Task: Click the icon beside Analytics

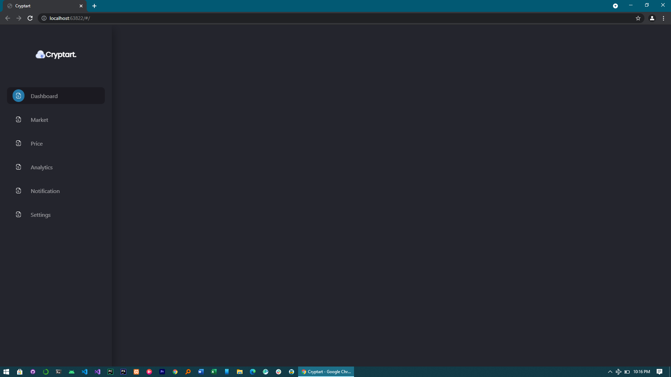Action: (x=19, y=167)
